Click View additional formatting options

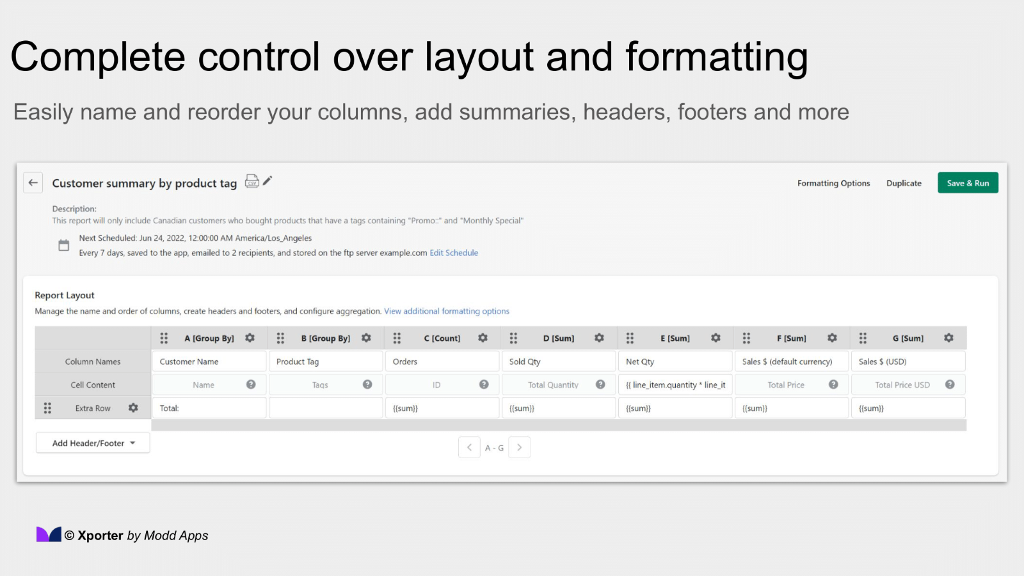click(x=446, y=311)
